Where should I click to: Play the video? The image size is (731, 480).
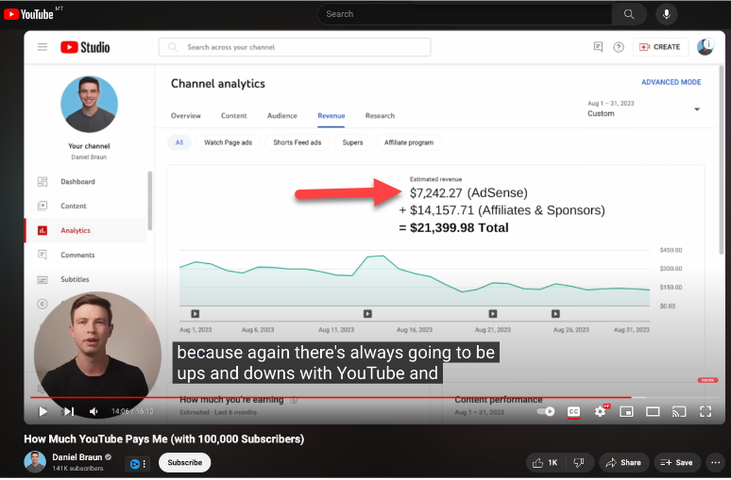tap(42, 411)
